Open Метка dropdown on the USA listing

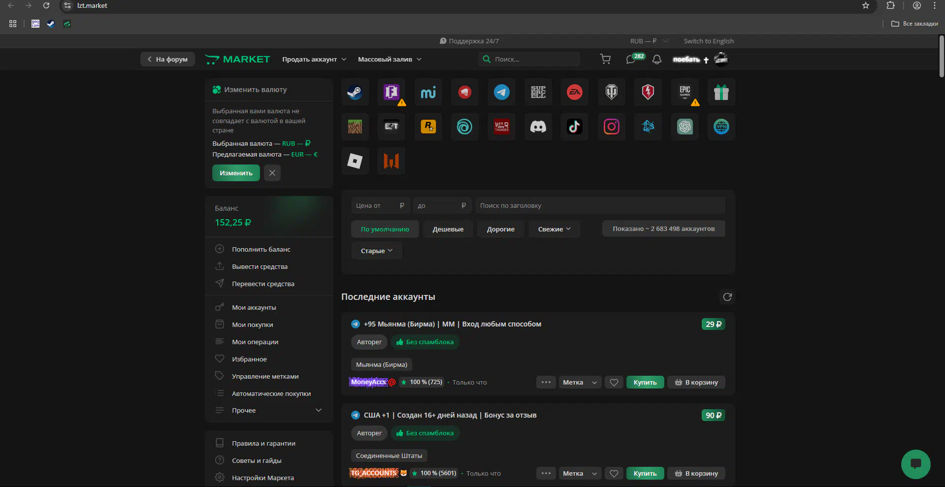(580, 474)
